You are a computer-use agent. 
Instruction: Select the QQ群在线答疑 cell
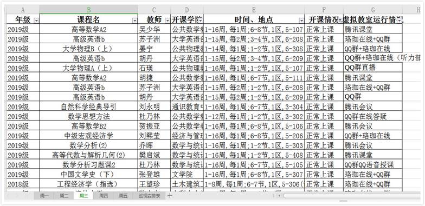373,117
